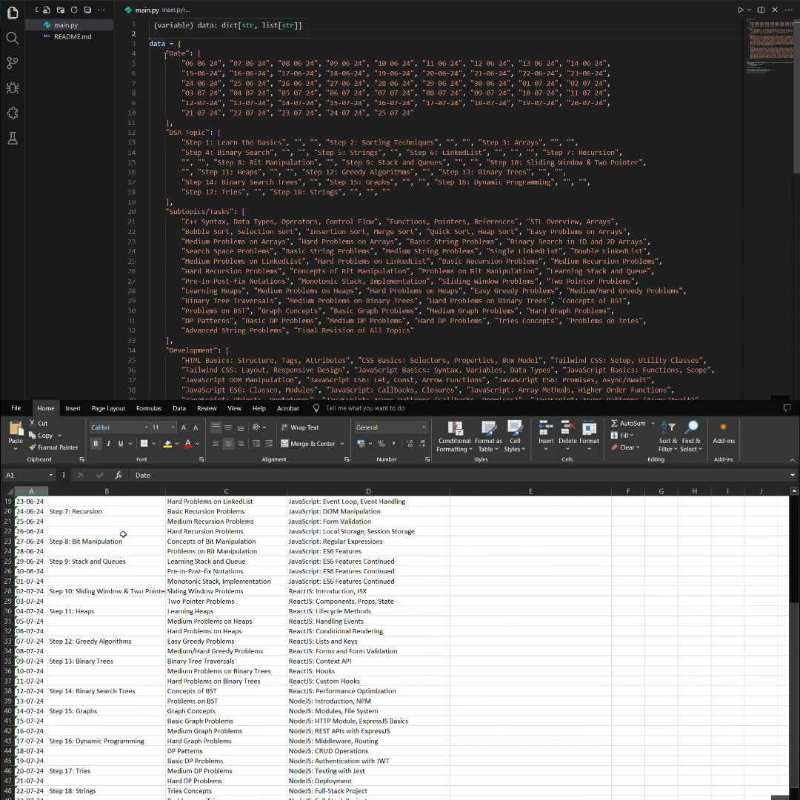The image size is (800, 800).
Task: Toggle bottom vertical alignment in Excel
Action: coord(240,427)
